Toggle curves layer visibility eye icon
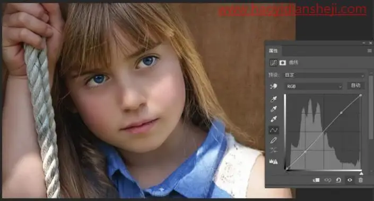Image resolution: width=374 pixels, height=201 pixels. (x=350, y=180)
